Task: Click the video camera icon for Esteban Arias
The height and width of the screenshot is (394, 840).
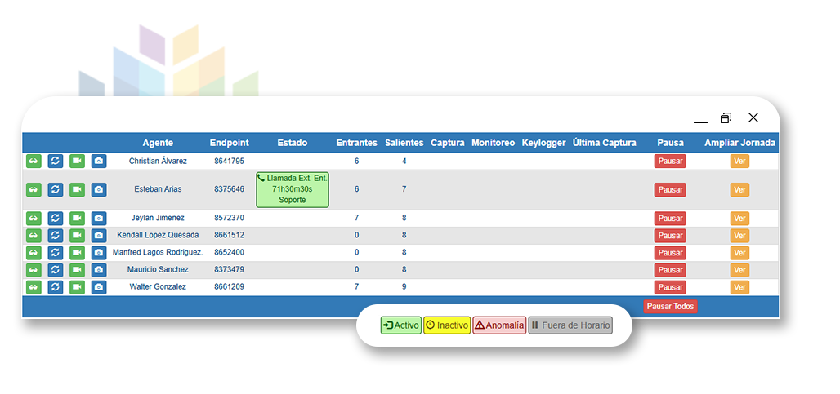Action: [x=77, y=190]
